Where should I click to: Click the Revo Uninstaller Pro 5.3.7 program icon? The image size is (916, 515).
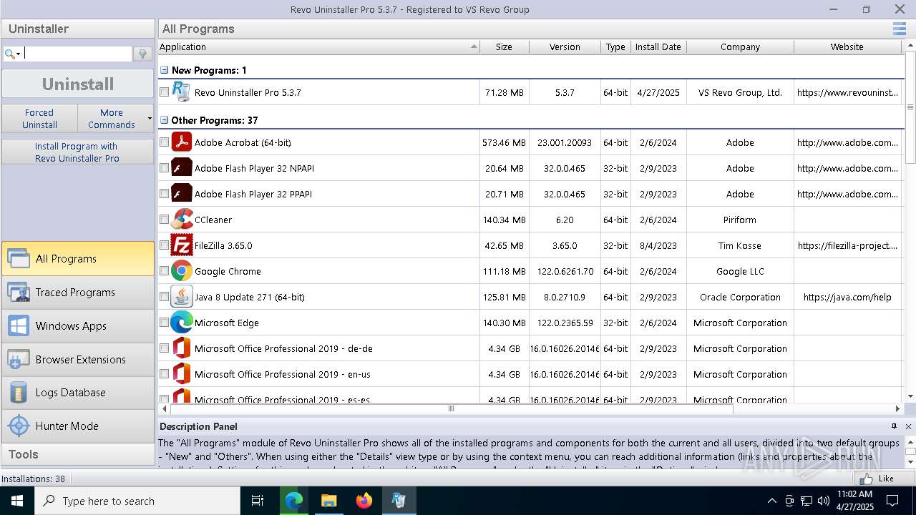(181, 92)
